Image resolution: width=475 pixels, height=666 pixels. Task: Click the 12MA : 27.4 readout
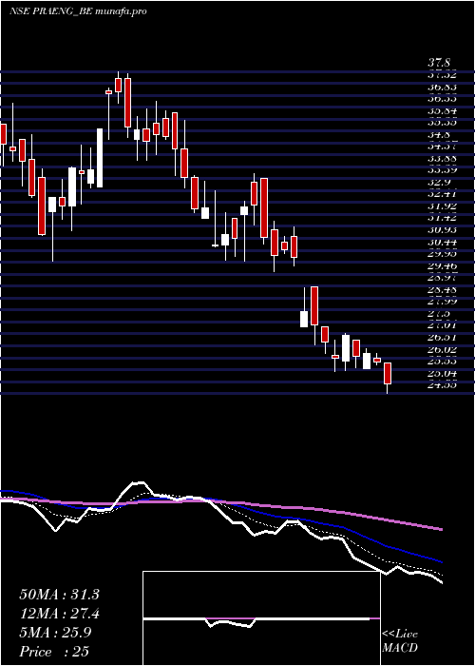click(59, 614)
